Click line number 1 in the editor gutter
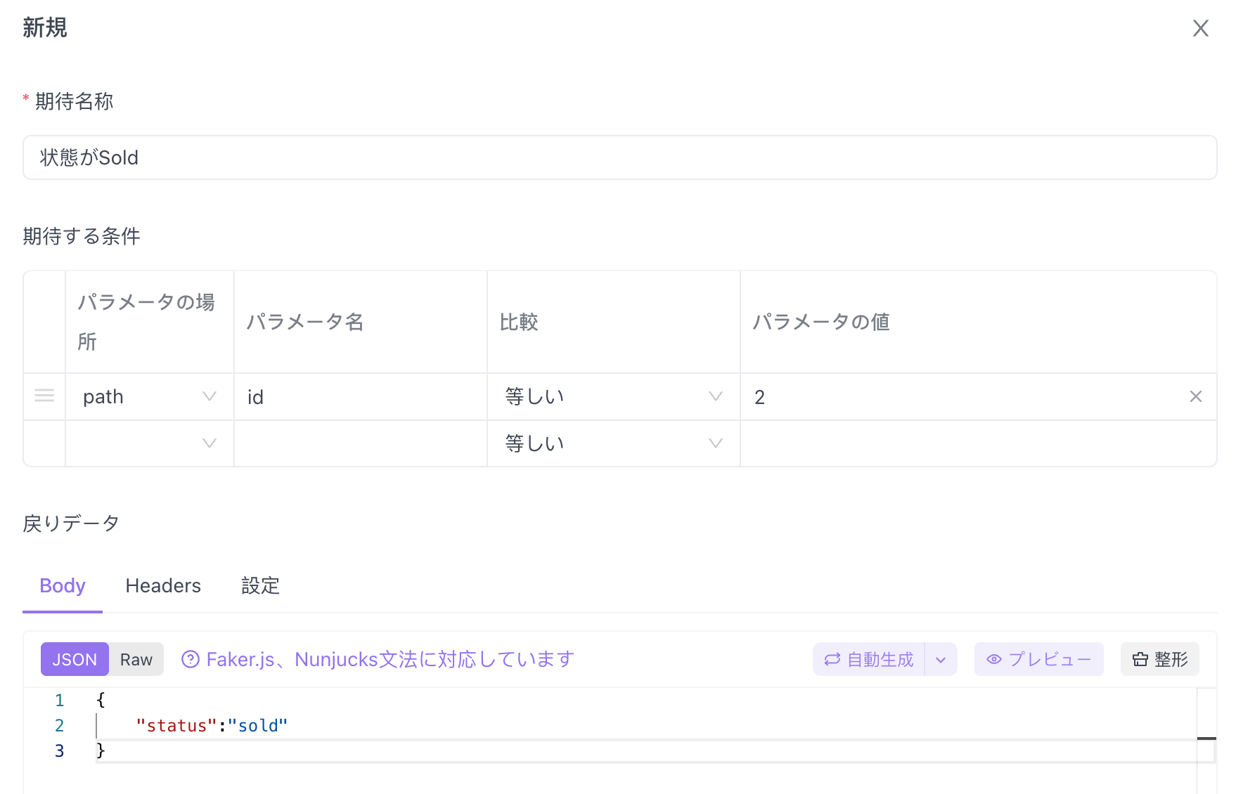Screen dimensions: 1236x794 (x=60, y=700)
